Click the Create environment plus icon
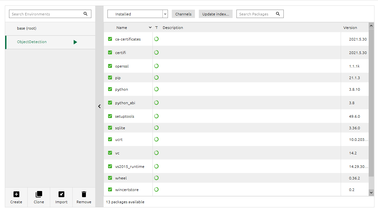 pos(16,194)
